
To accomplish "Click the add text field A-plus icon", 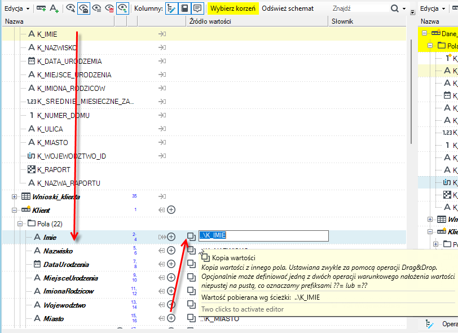I will point(54,8).
